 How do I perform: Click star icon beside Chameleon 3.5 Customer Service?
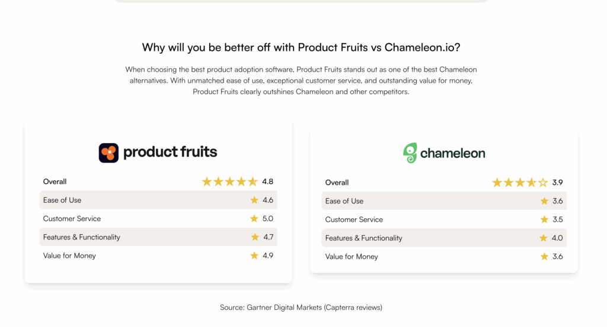click(x=544, y=220)
